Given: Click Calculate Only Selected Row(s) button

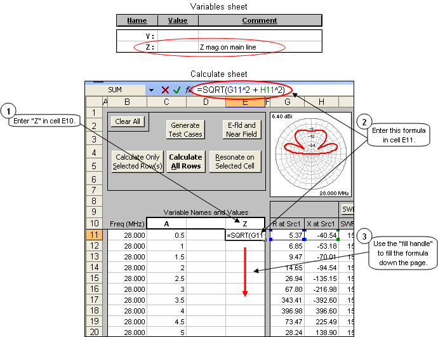Looking at the screenshot, I should [x=136, y=162].
